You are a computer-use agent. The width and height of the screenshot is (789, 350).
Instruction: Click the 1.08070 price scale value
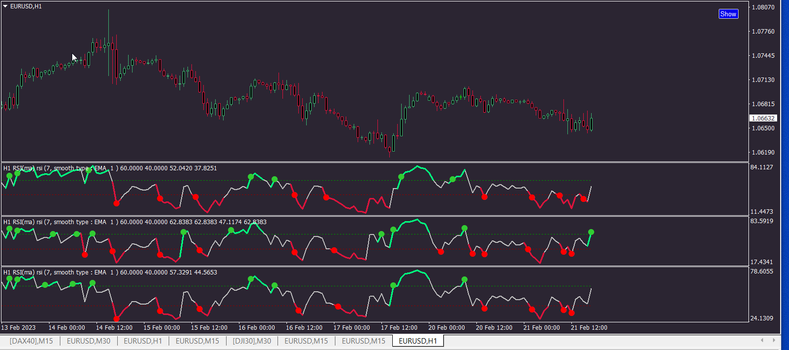pos(763,7)
